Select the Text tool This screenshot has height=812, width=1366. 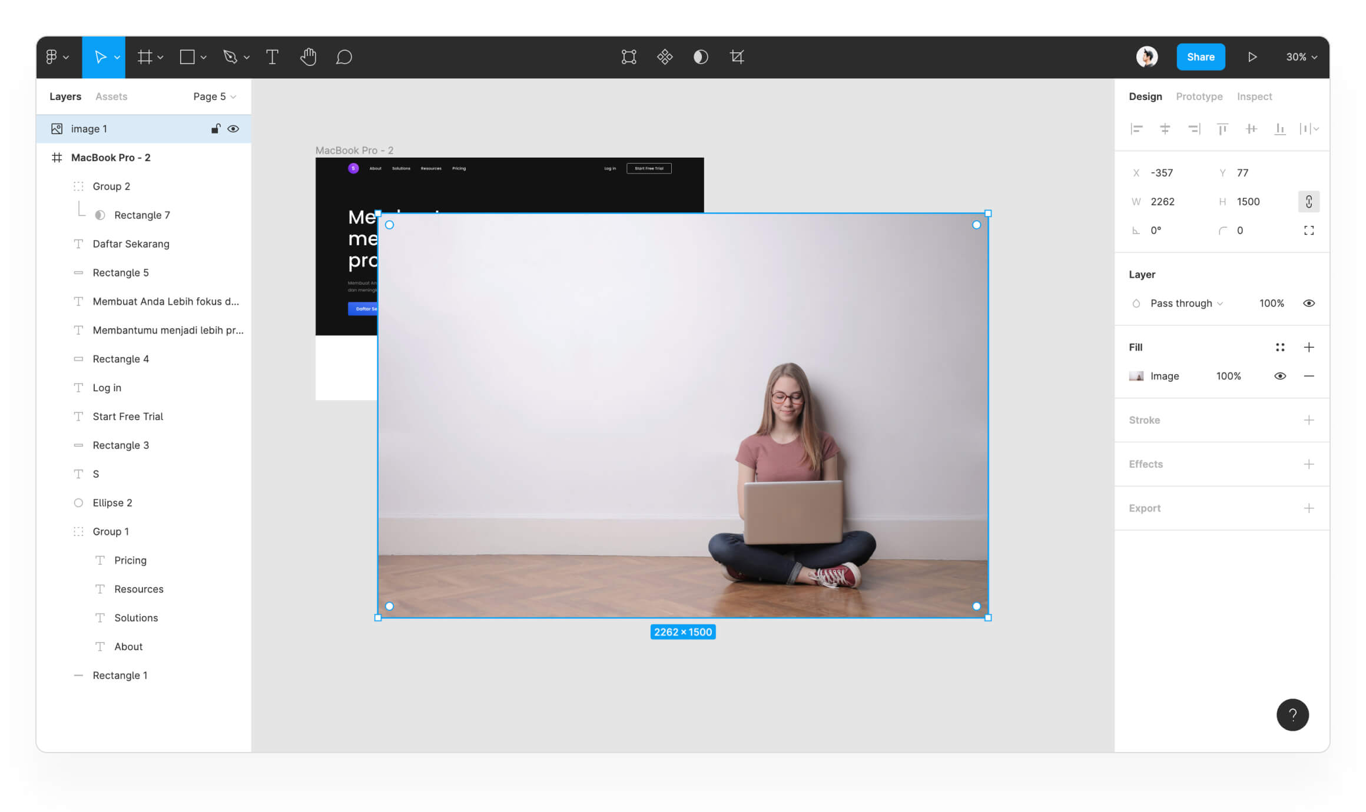tap(272, 57)
